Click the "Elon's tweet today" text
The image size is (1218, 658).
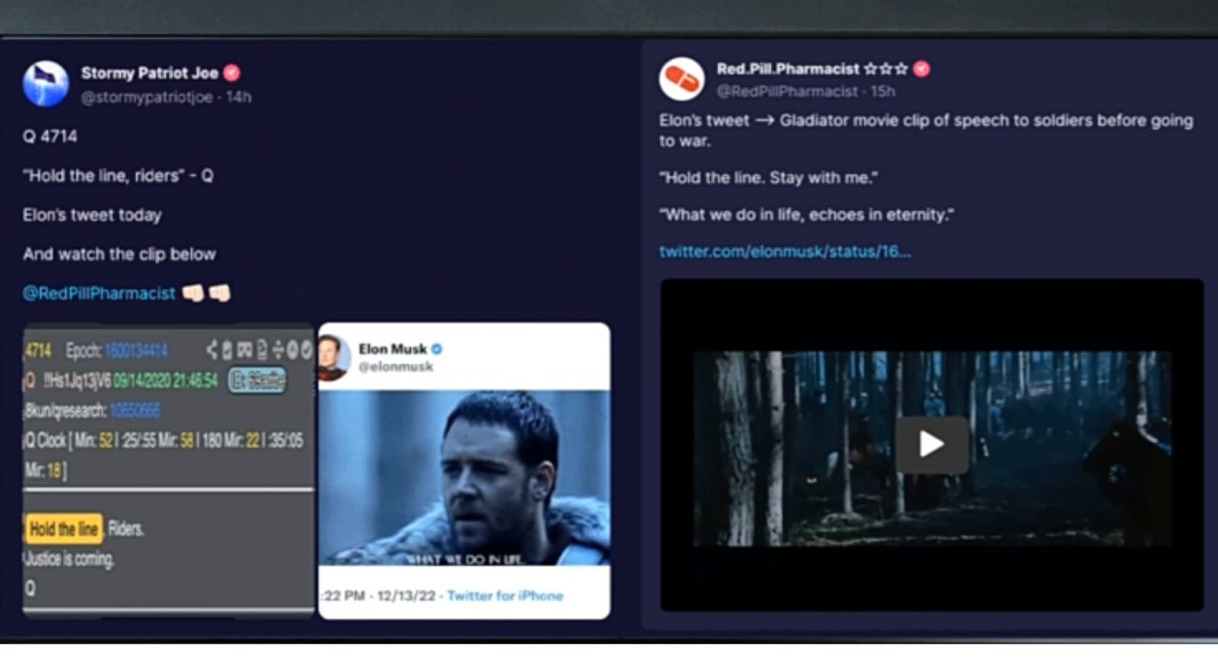92,215
